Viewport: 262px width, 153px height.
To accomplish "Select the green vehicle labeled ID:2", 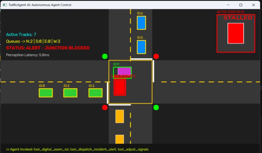I will [70, 93].
